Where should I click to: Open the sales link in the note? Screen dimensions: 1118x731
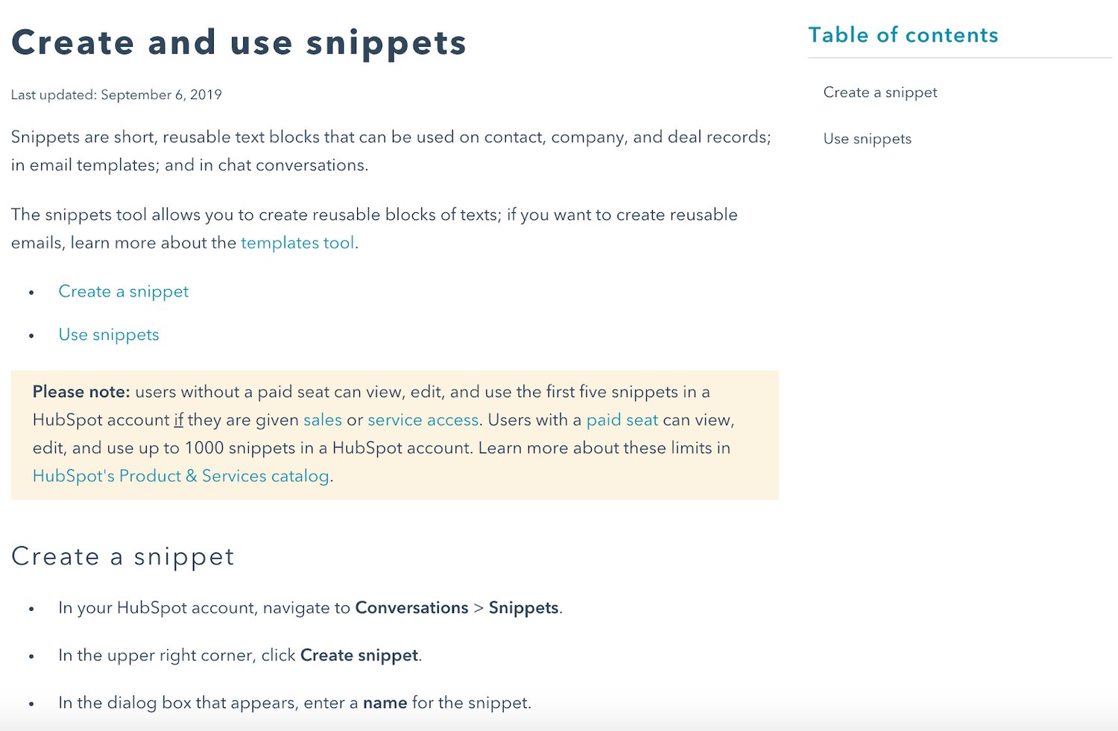pyautogui.click(x=323, y=420)
